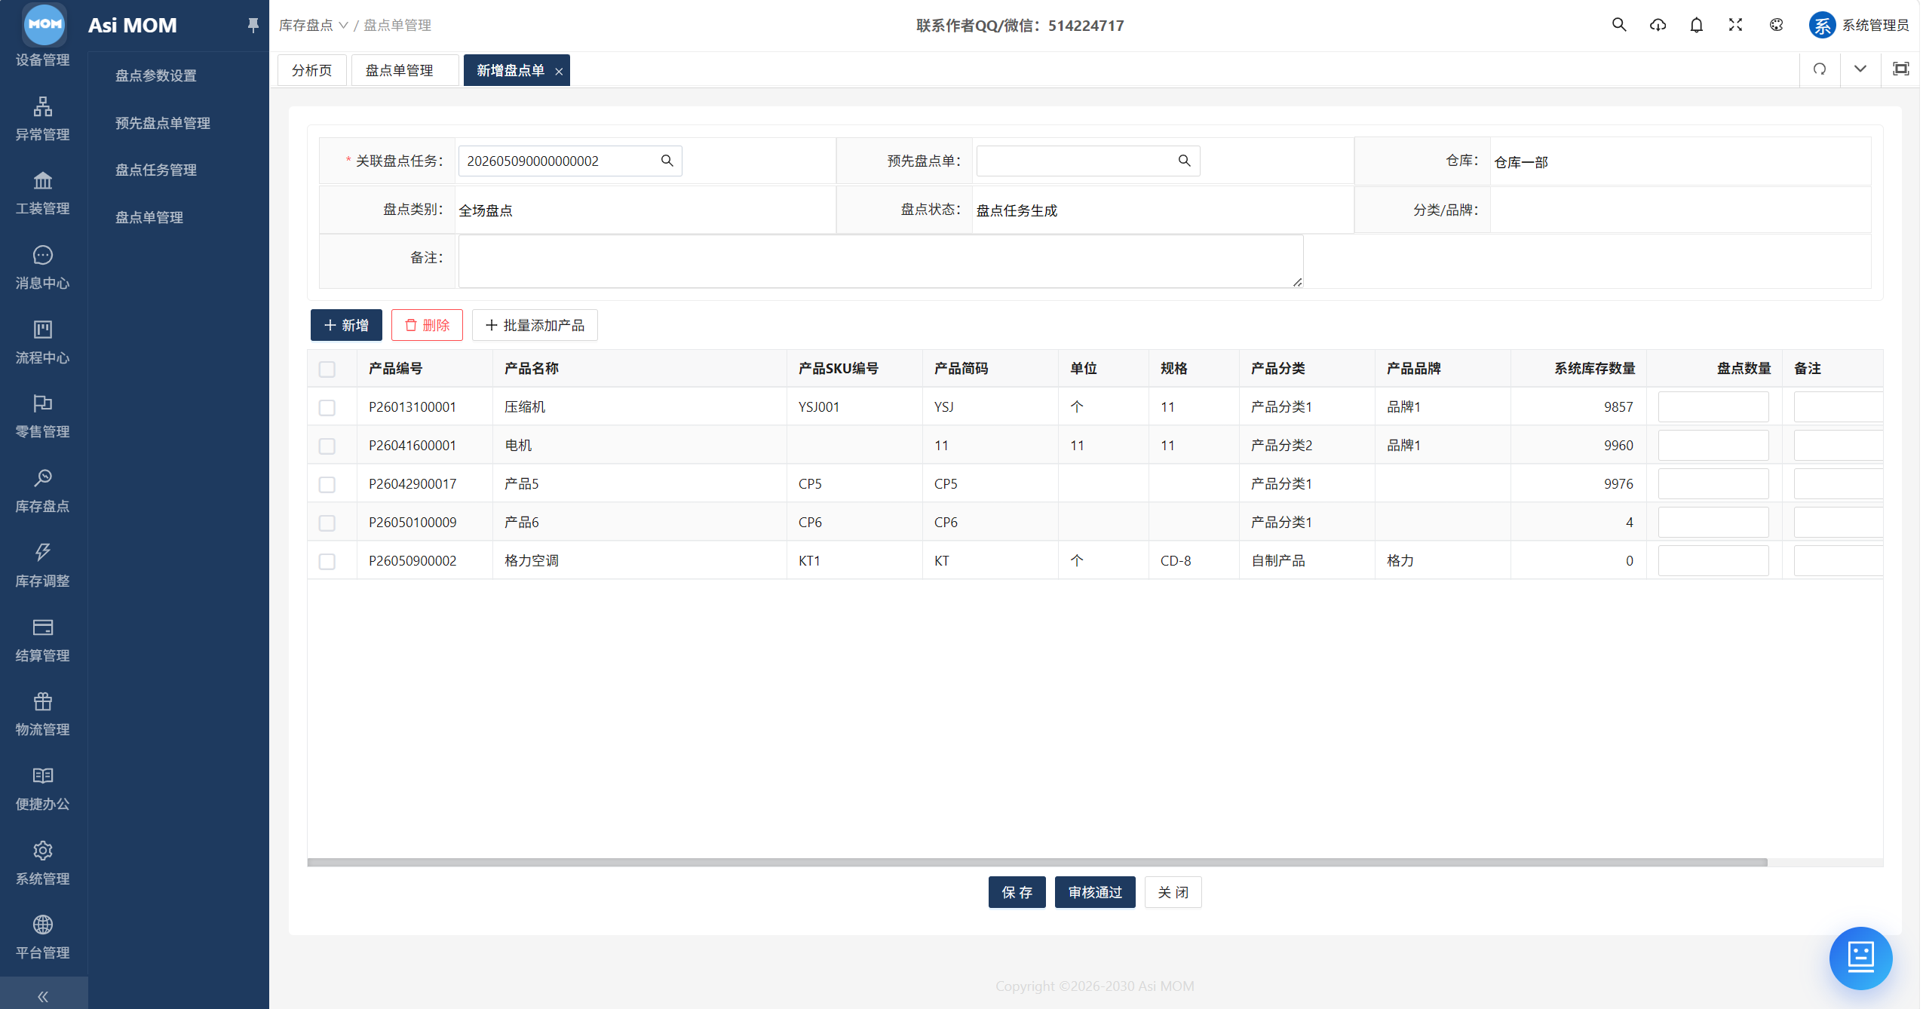
Task: Open the 库存调整 sidebar module
Action: [43, 566]
